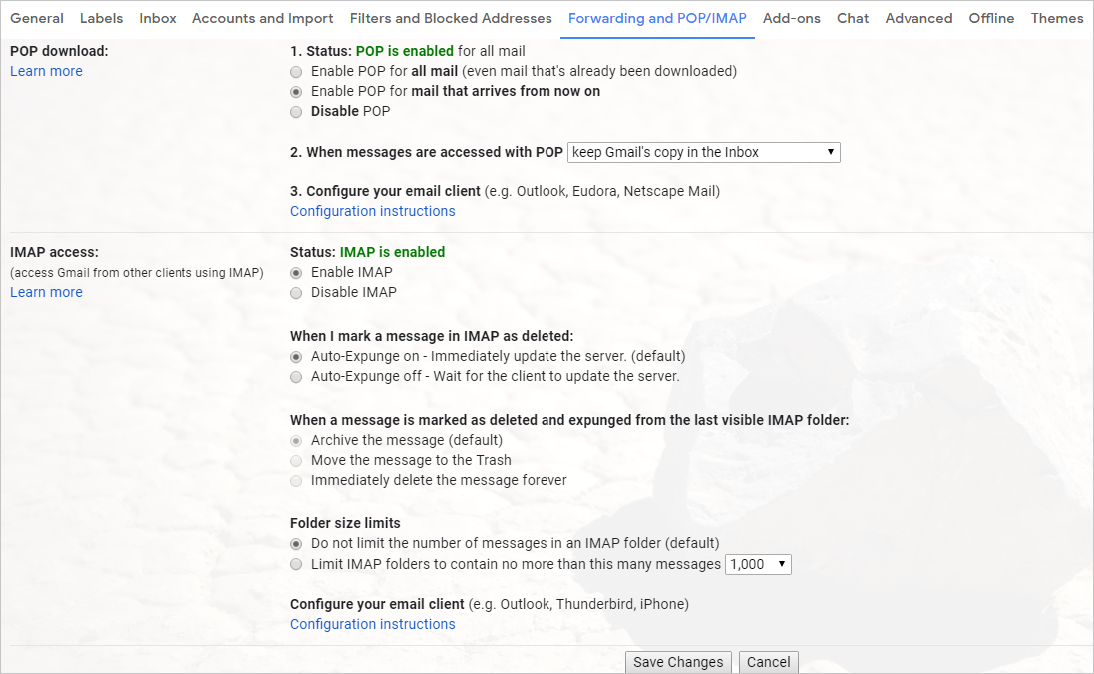The height and width of the screenshot is (674, 1094).
Task: Switch to the General settings tab
Action: (x=37, y=18)
